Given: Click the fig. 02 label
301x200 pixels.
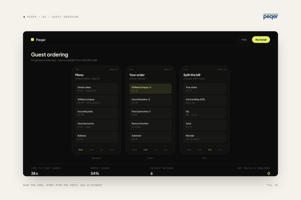Looking at the screenshot, I should click(272, 185).
